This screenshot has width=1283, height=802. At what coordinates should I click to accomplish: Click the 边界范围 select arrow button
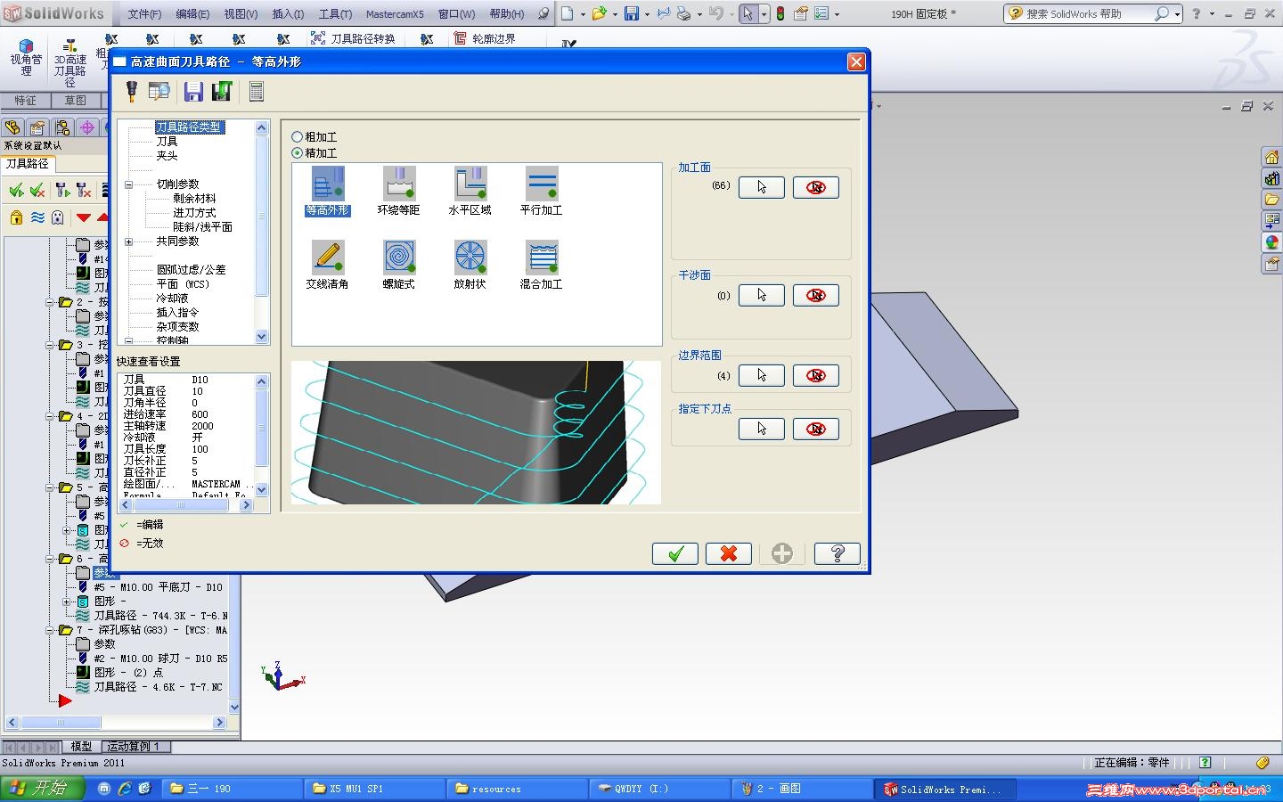[x=761, y=375]
